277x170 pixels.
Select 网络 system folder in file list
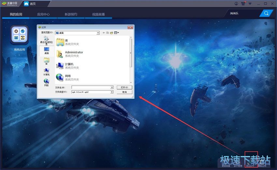click(67, 77)
